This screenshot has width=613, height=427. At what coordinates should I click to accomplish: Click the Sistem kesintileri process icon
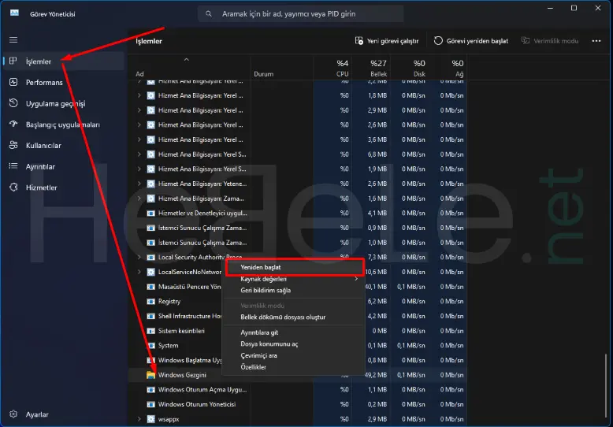[x=151, y=331]
